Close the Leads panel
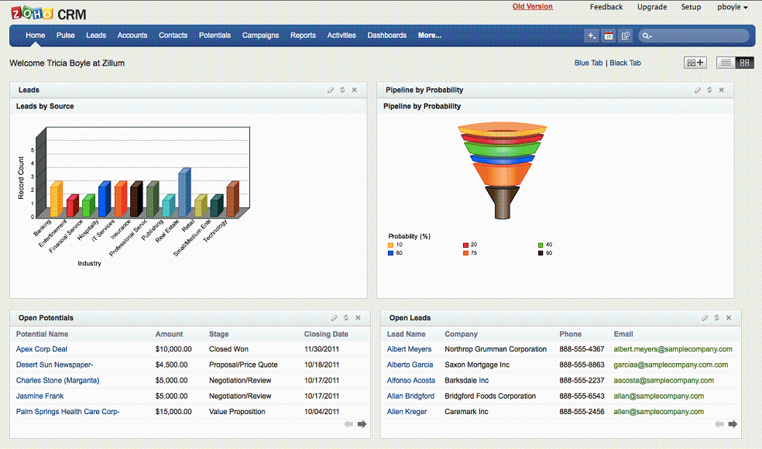The image size is (762, 449). (x=355, y=90)
